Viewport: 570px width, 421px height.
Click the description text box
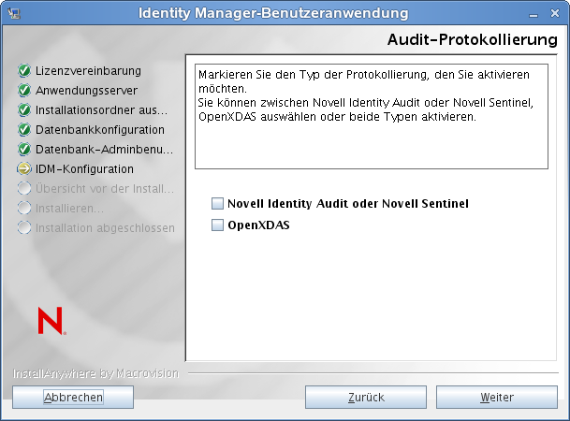coord(371,116)
